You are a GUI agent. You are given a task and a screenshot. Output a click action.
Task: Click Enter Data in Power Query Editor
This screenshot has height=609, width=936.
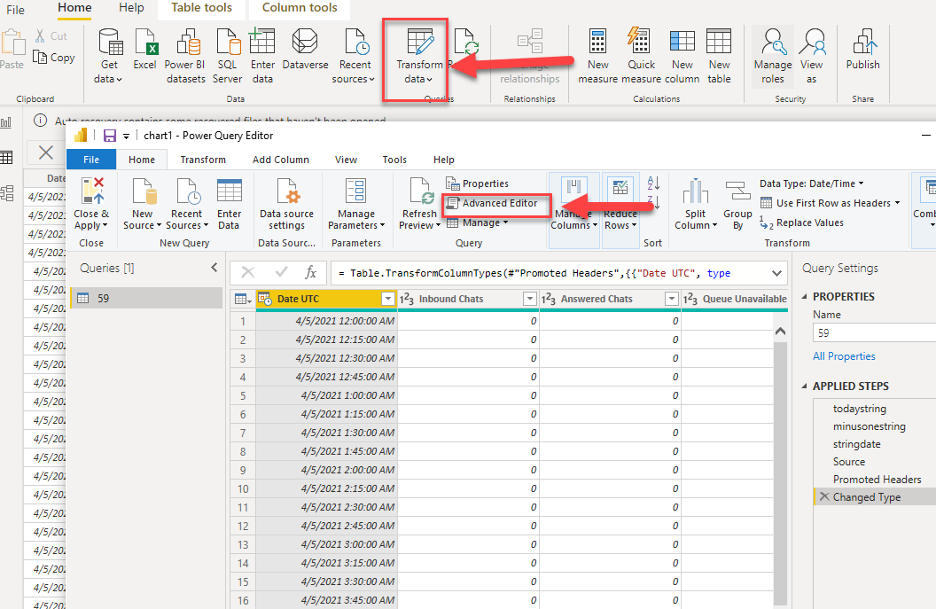(230, 204)
